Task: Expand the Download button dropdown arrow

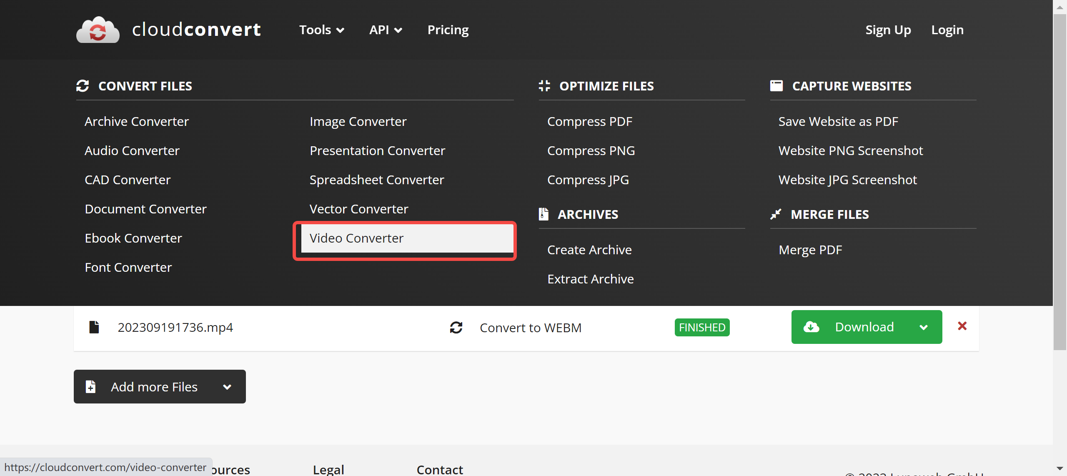Action: click(924, 327)
